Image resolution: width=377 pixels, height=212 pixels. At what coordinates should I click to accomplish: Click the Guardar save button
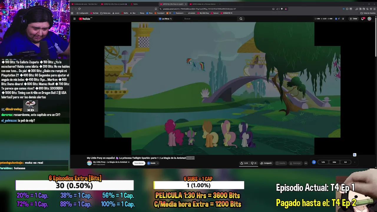tap(281, 163)
